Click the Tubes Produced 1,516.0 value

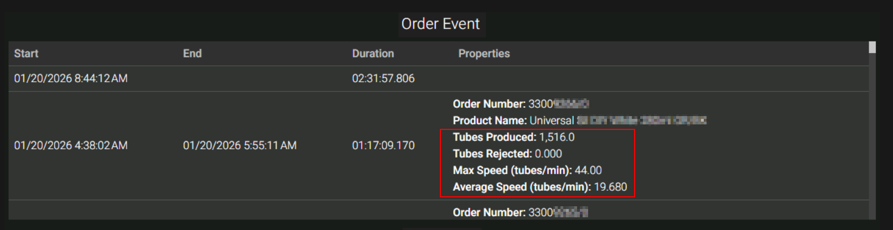(556, 137)
